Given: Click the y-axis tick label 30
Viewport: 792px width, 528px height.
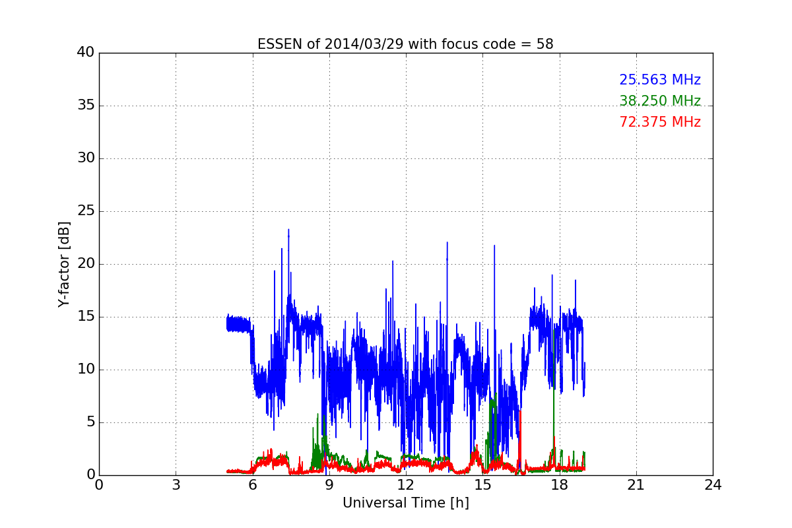Looking at the screenshot, I should click(85, 158).
